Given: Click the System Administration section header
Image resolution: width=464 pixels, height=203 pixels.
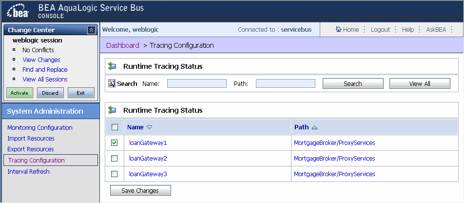Looking at the screenshot, I should pyautogui.click(x=50, y=111).
